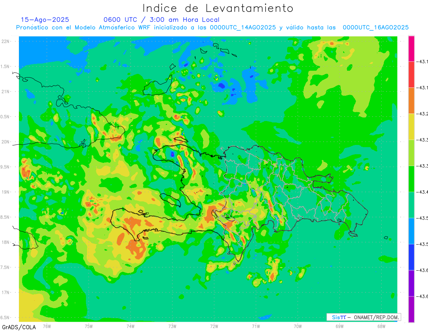Click the '76W' longitude label
The image size is (428, 331).
pos(47,326)
